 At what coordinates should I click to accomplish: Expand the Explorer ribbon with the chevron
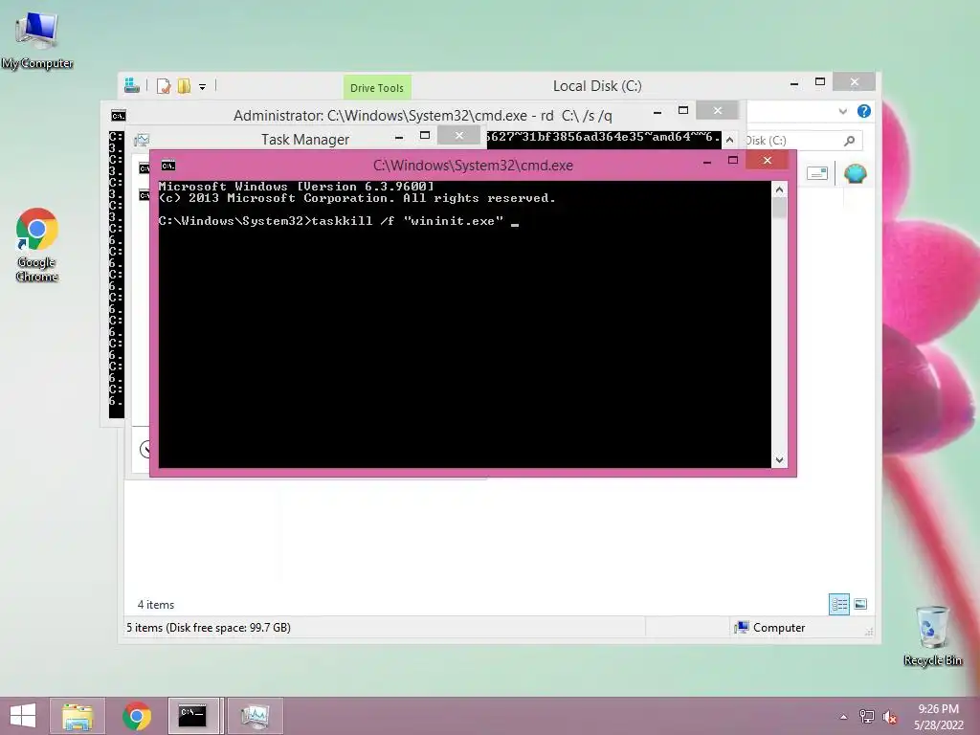coord(842,111)
